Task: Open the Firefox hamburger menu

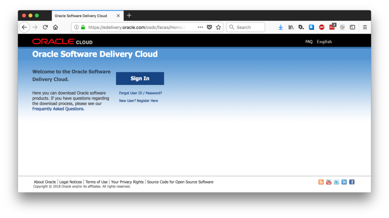Action: [365, 27]
